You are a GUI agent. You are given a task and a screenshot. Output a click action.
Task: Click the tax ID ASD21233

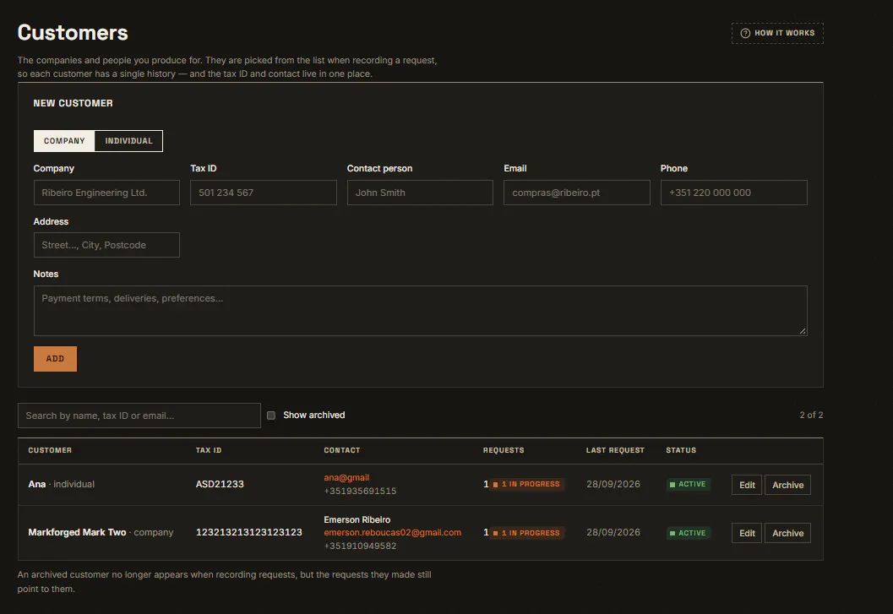point(220,484)
